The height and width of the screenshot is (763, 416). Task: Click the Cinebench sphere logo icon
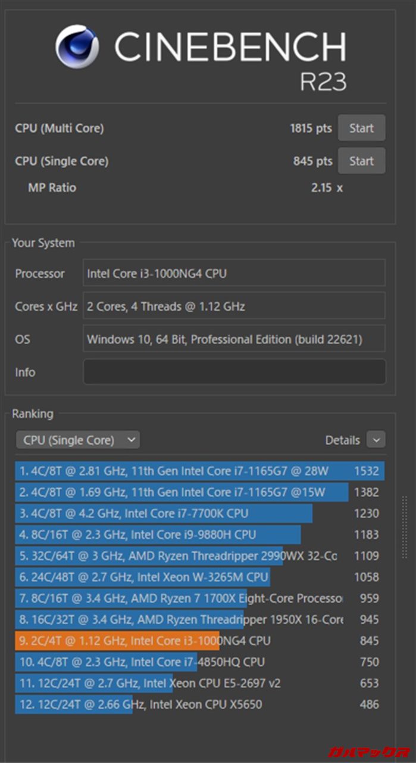[77, 47]
